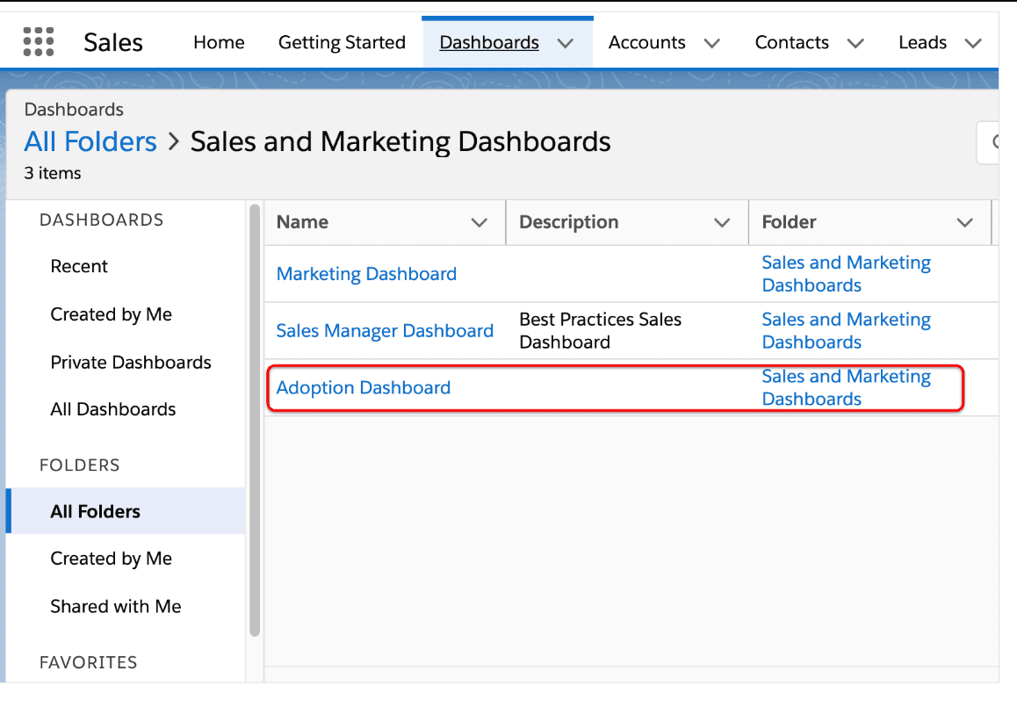Expand the Accounts tab dropdown chevron
The image size is (1017, 707).
point(712,43)
